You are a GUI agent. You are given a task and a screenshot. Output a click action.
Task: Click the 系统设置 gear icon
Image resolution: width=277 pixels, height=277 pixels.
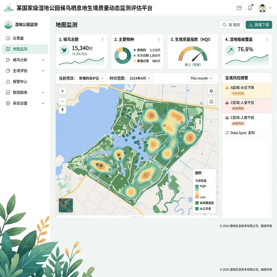[8, 103]
